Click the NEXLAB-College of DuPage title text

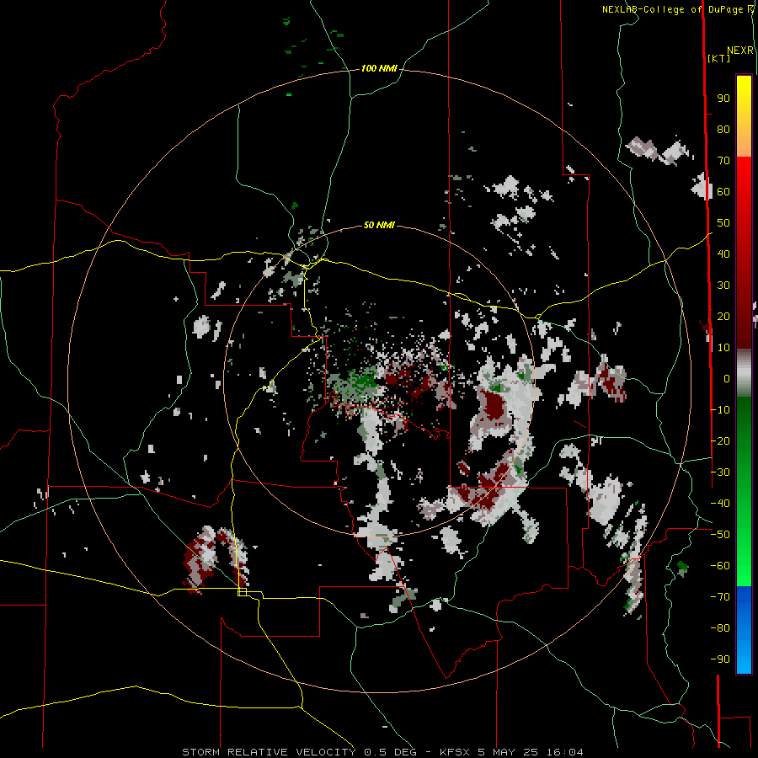tap(672, 9)
